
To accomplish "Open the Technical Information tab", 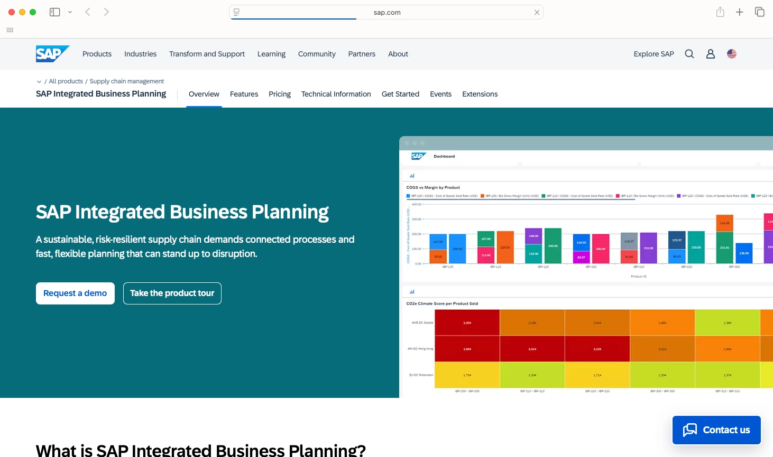I will point(336,94).
